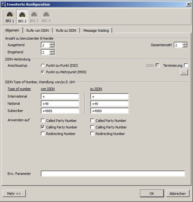Image resolution: width=193 pixels, height=202 pixels.
Task: Increase the Ausgehend B-channel count
Action: (52, 44)
